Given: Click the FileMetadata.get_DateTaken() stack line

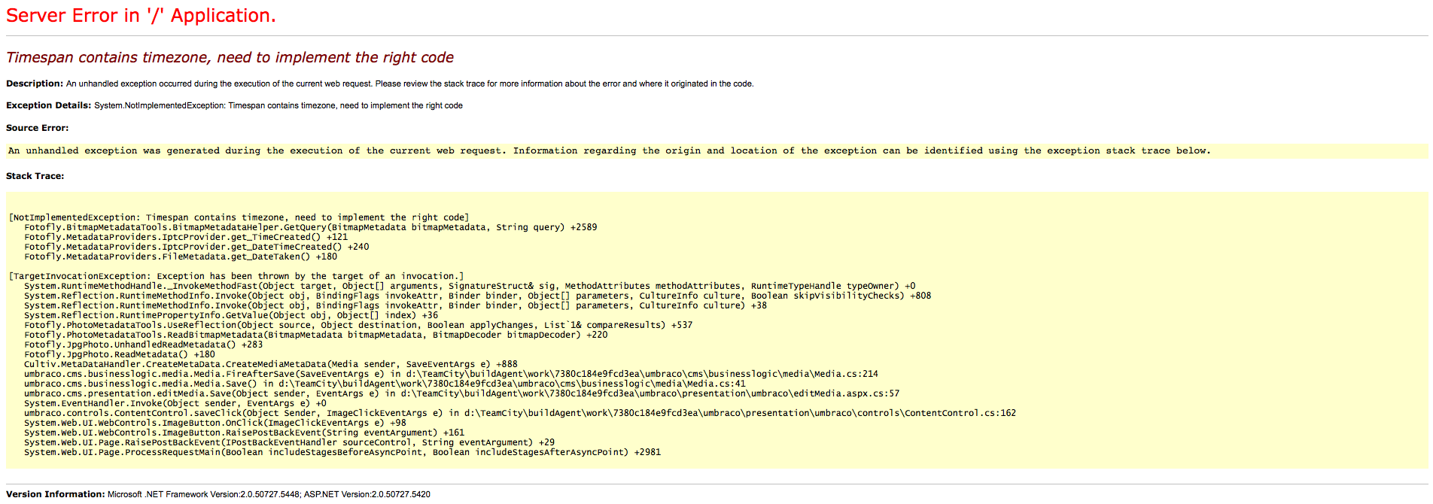Looking at the screenshot, I should point(180,257).
